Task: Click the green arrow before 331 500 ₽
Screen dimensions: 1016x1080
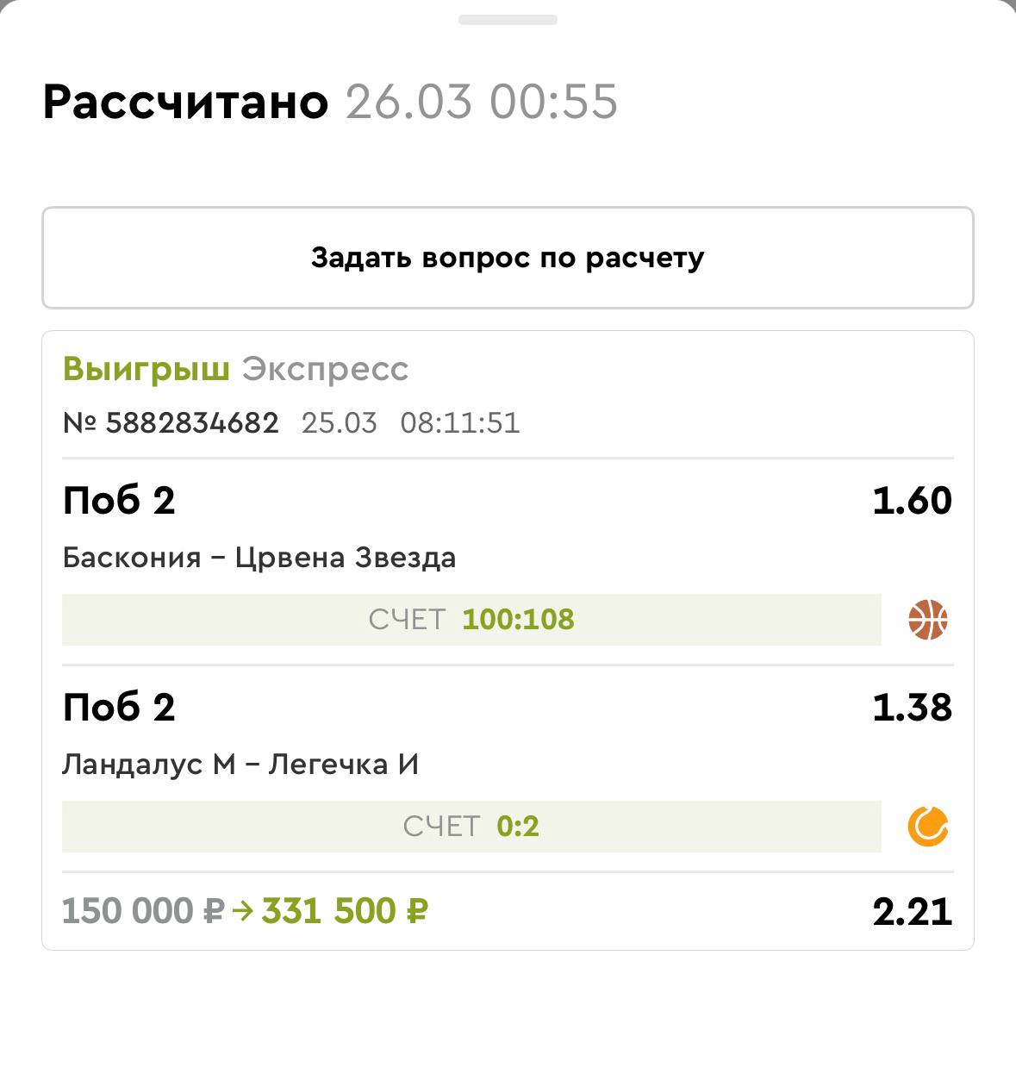Action: point(243,911)
